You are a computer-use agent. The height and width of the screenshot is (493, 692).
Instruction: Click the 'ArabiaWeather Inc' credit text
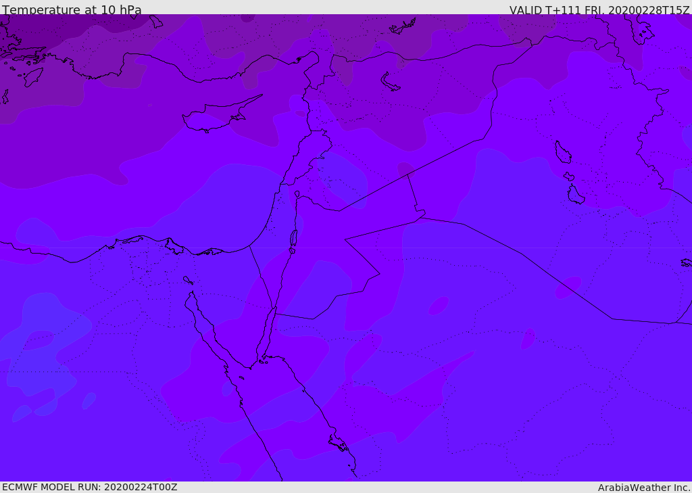coord(643,488)
